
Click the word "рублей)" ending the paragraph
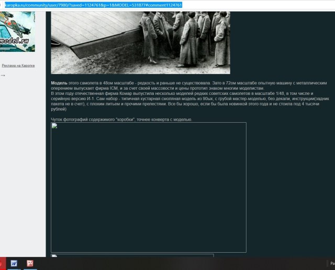coord(59,110)
